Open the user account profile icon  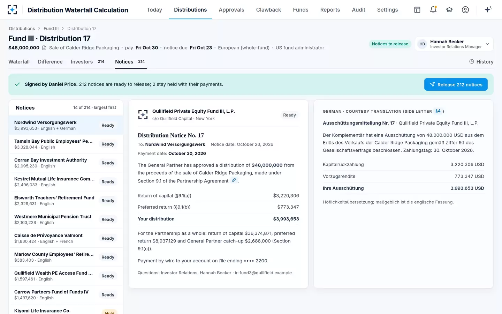pyautogui.click(x=465, y=10)
